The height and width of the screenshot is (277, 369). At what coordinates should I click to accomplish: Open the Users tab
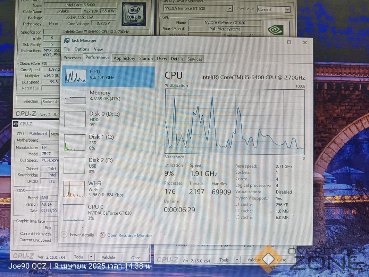(162, 59)
